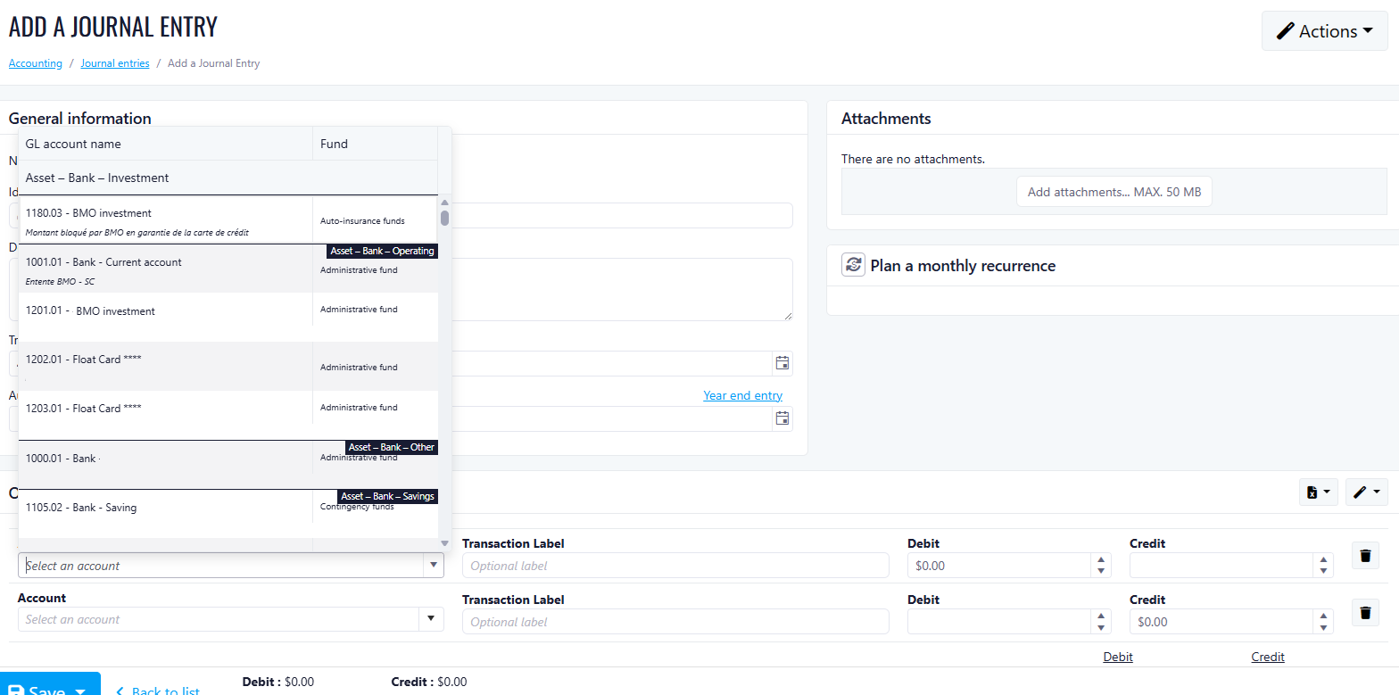Viewport: 1399px width, 695px height.
Task: Click the Year end entry link
Action: point(742,395)
